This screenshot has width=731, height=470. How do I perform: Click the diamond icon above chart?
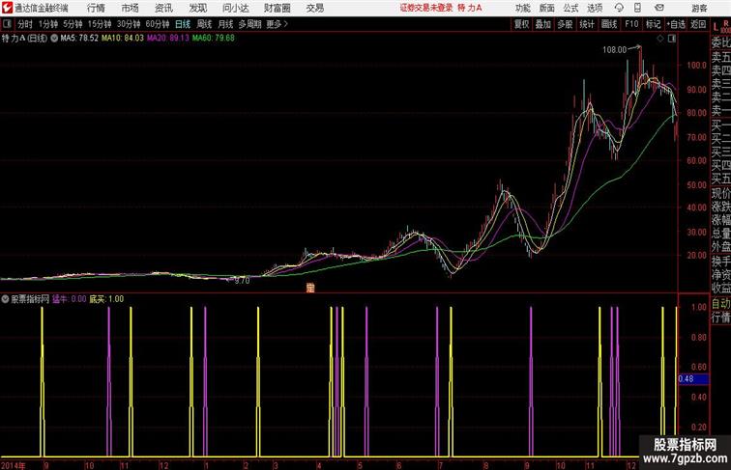click(x=660, y=39)
